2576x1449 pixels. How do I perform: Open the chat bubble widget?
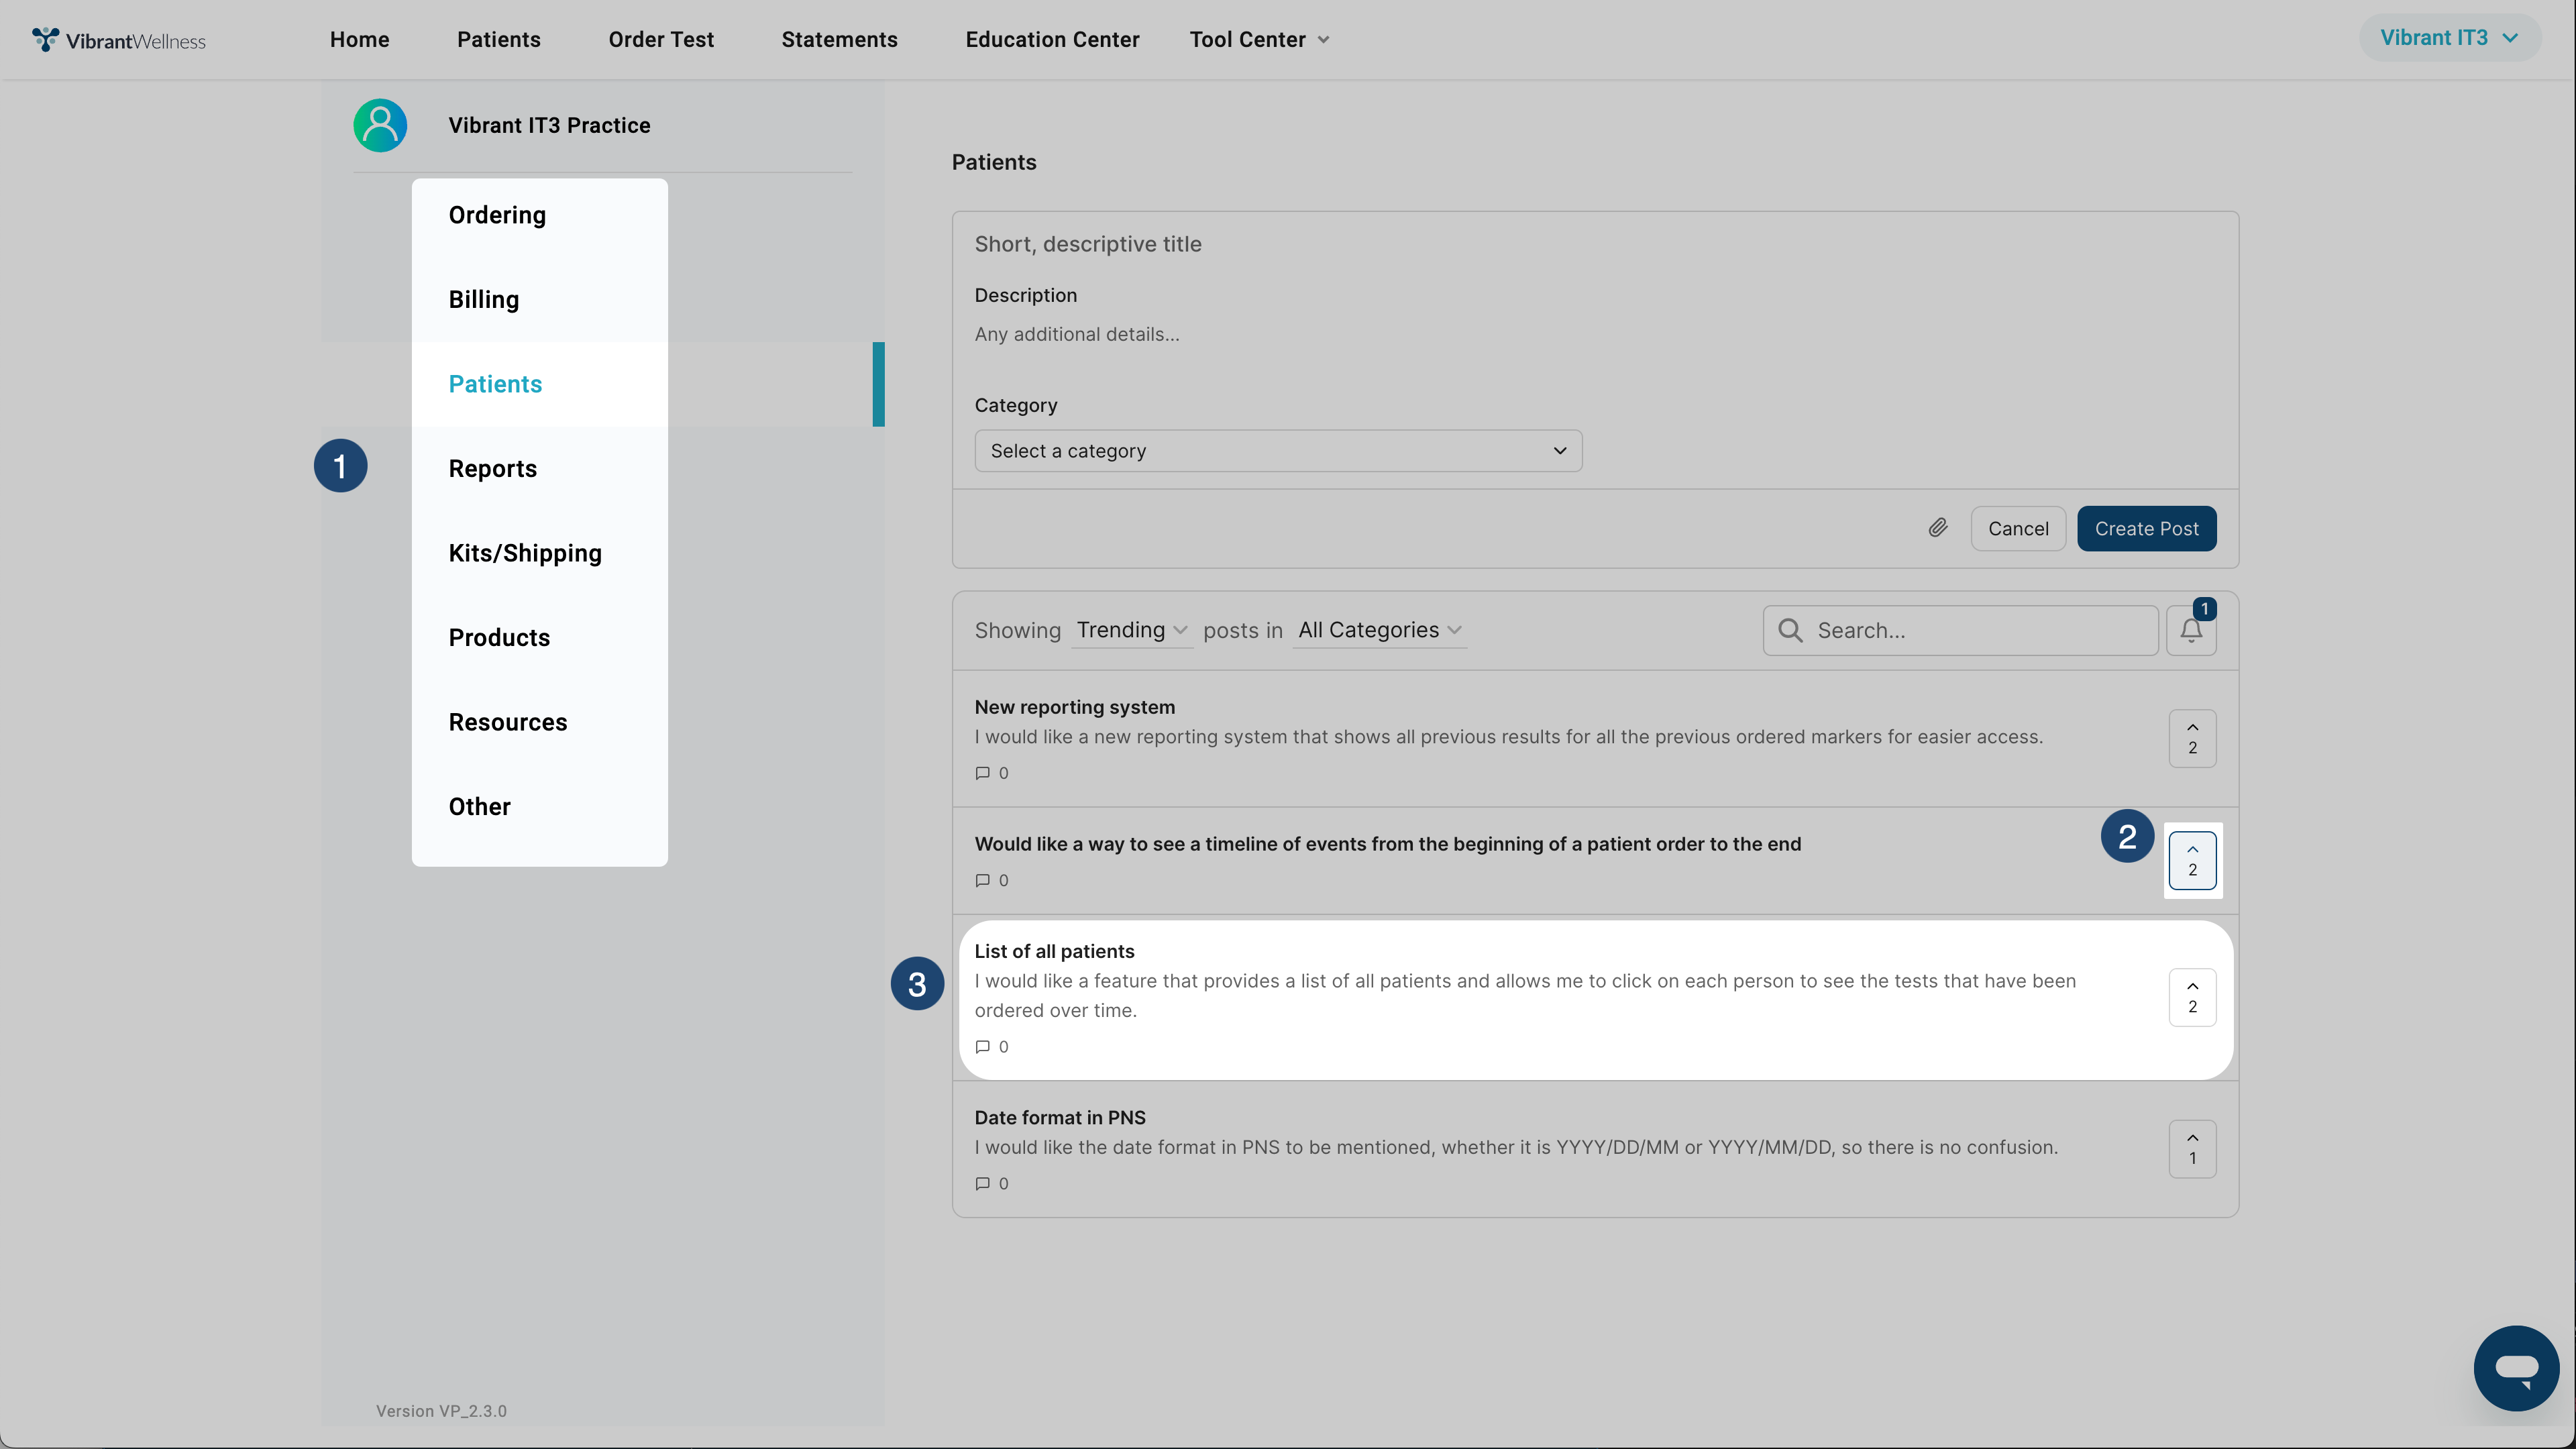click(2515, 1367)
